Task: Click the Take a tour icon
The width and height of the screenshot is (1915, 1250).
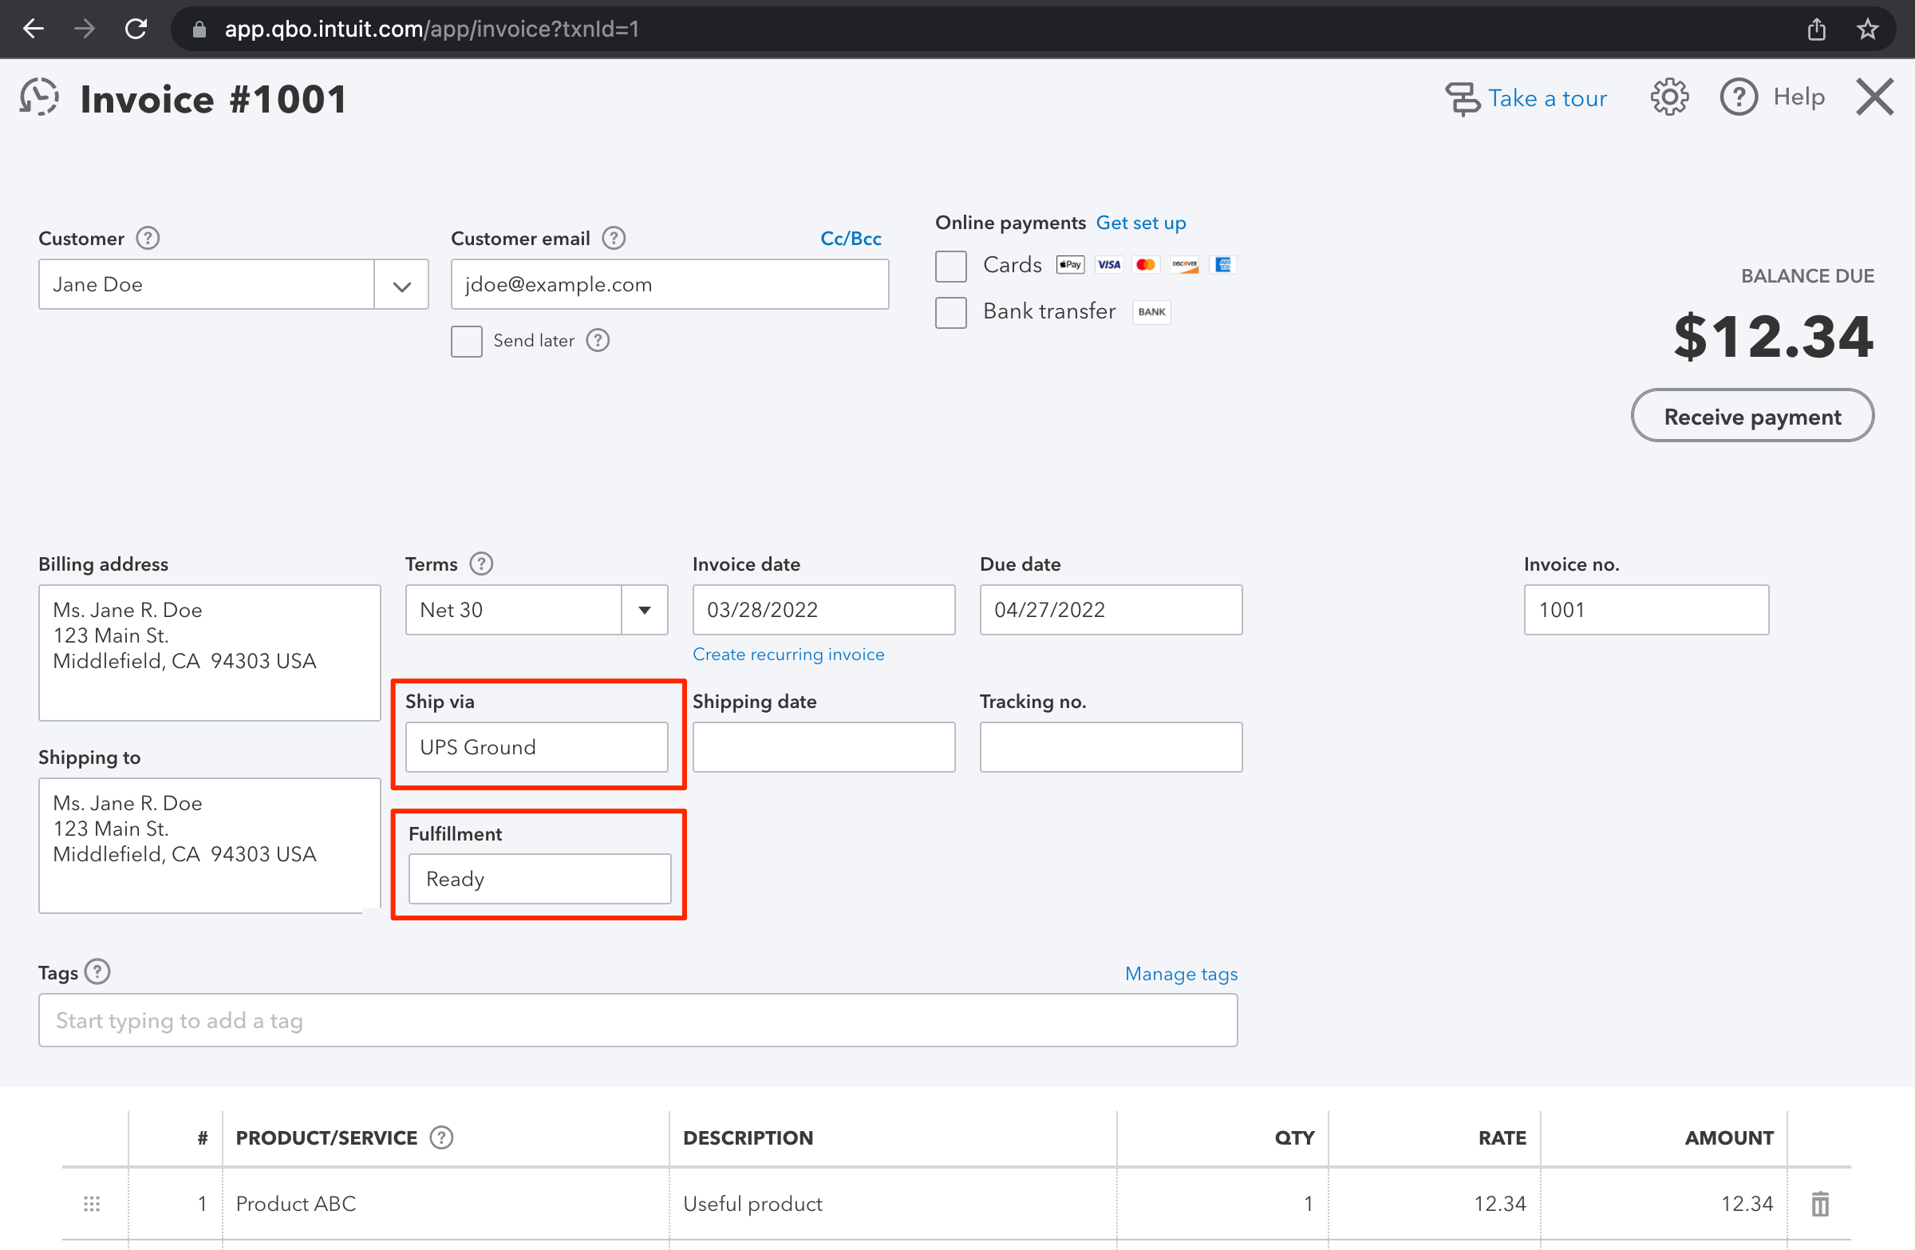Action: (x=1463, y=97)
